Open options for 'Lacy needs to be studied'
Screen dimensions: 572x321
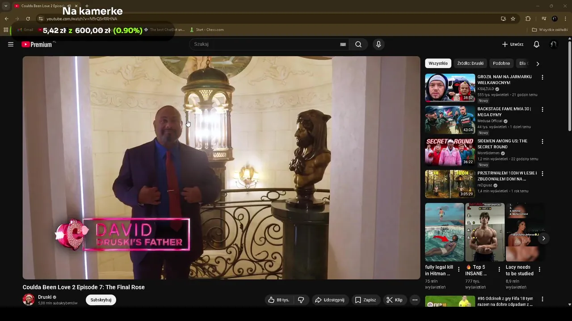(539, 269)
